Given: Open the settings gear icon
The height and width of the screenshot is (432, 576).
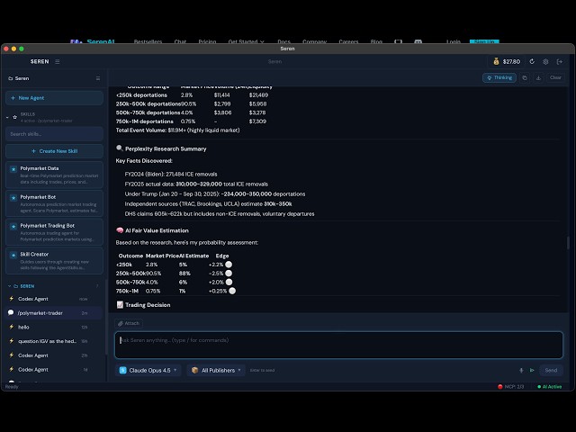Looking at the screenshot, I should pyautogui.click(x=545, y=62).
